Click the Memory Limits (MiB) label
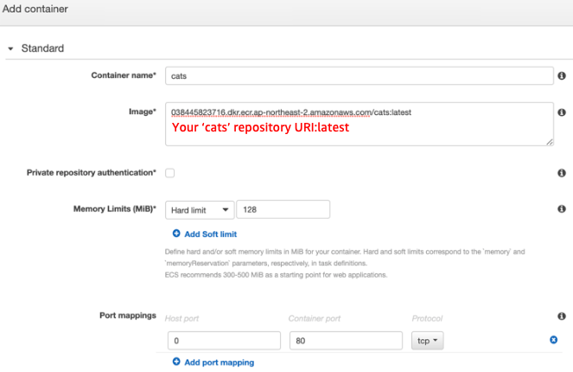 [115, 208]
